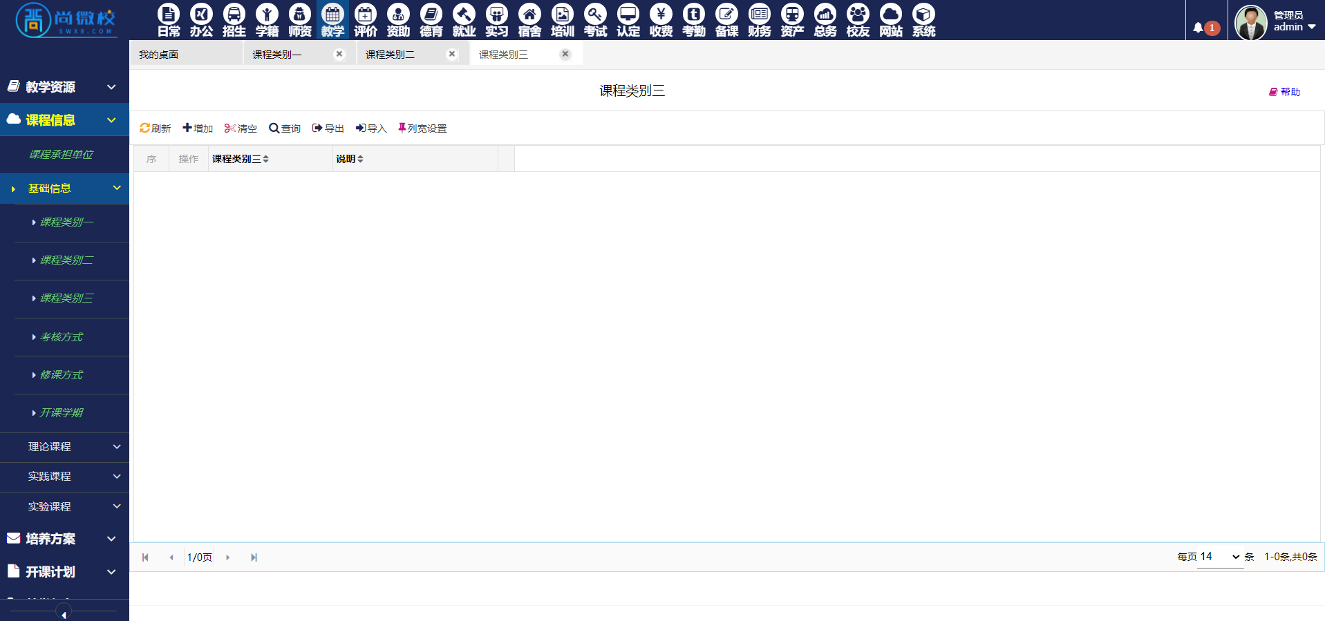This screenshot has width=1325, height=621.
Task: Open the 每页 rows-per-page dropdown
Action: click(x=1220, y=557)
